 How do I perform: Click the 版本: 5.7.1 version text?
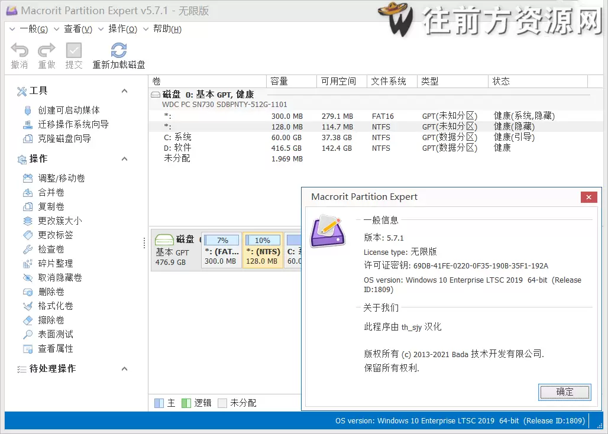click(384, 238)
